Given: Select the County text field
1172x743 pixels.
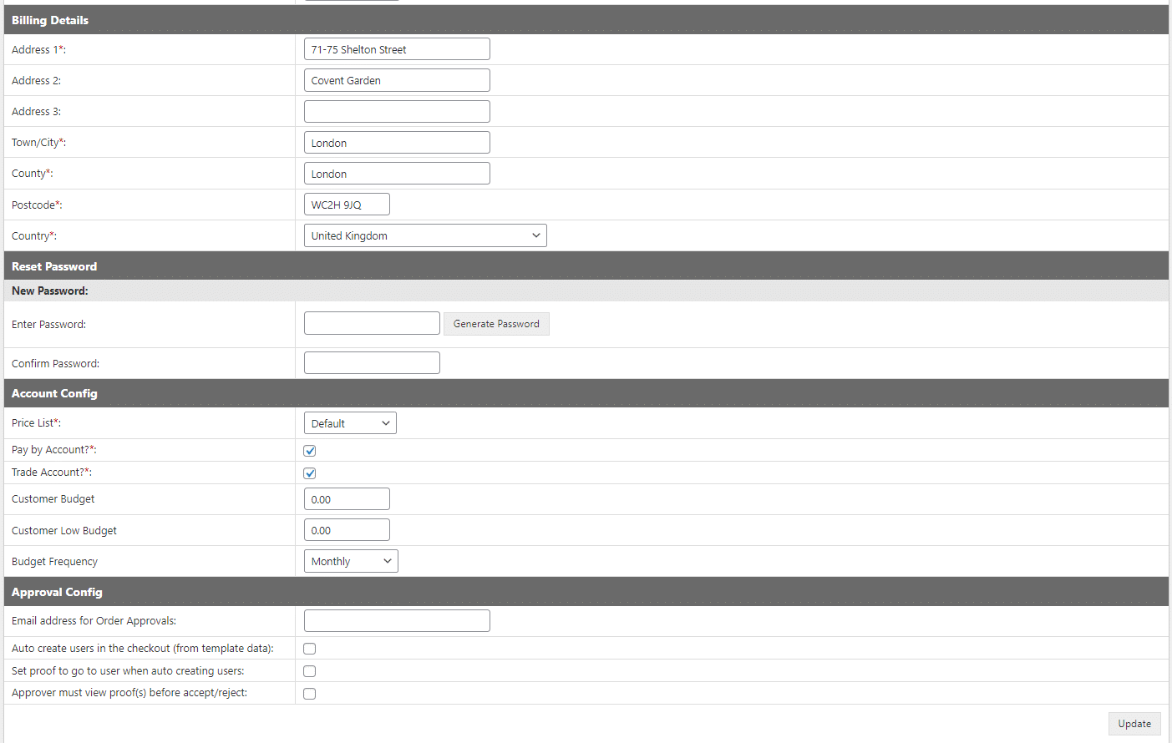Looking at the screenshot, I should point(397,174).
